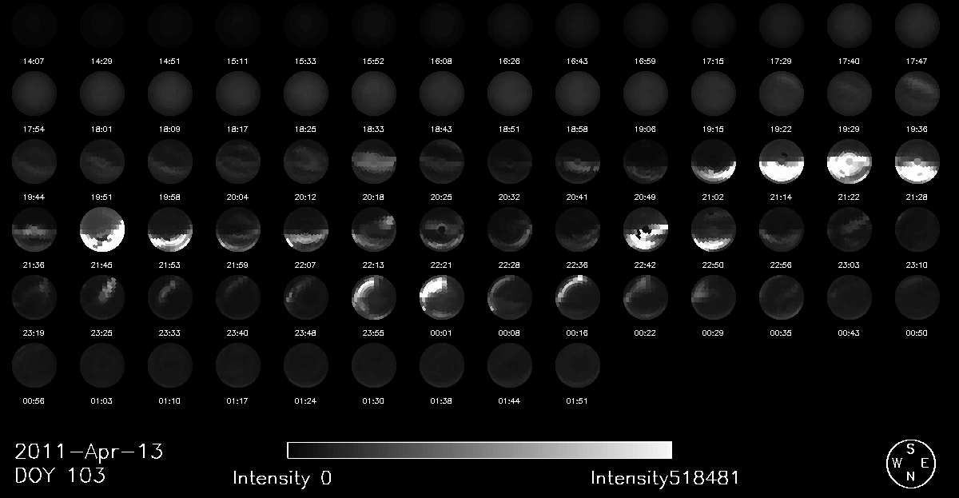
Task: Open the disk image labeled 22:13
Action: [374, 229]
